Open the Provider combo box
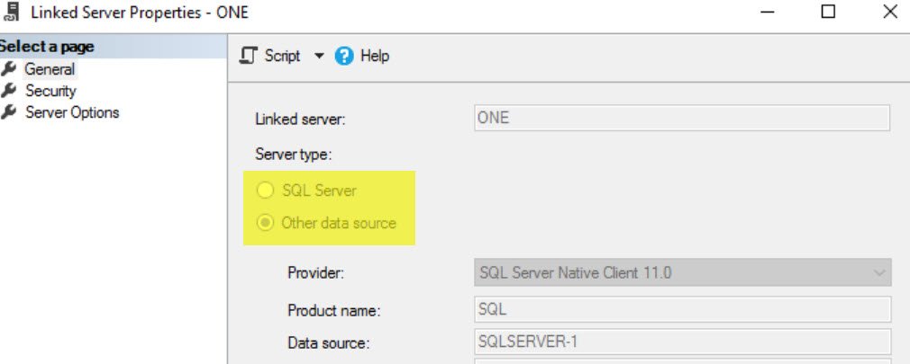910x364 pixels. tap(683, 272)
